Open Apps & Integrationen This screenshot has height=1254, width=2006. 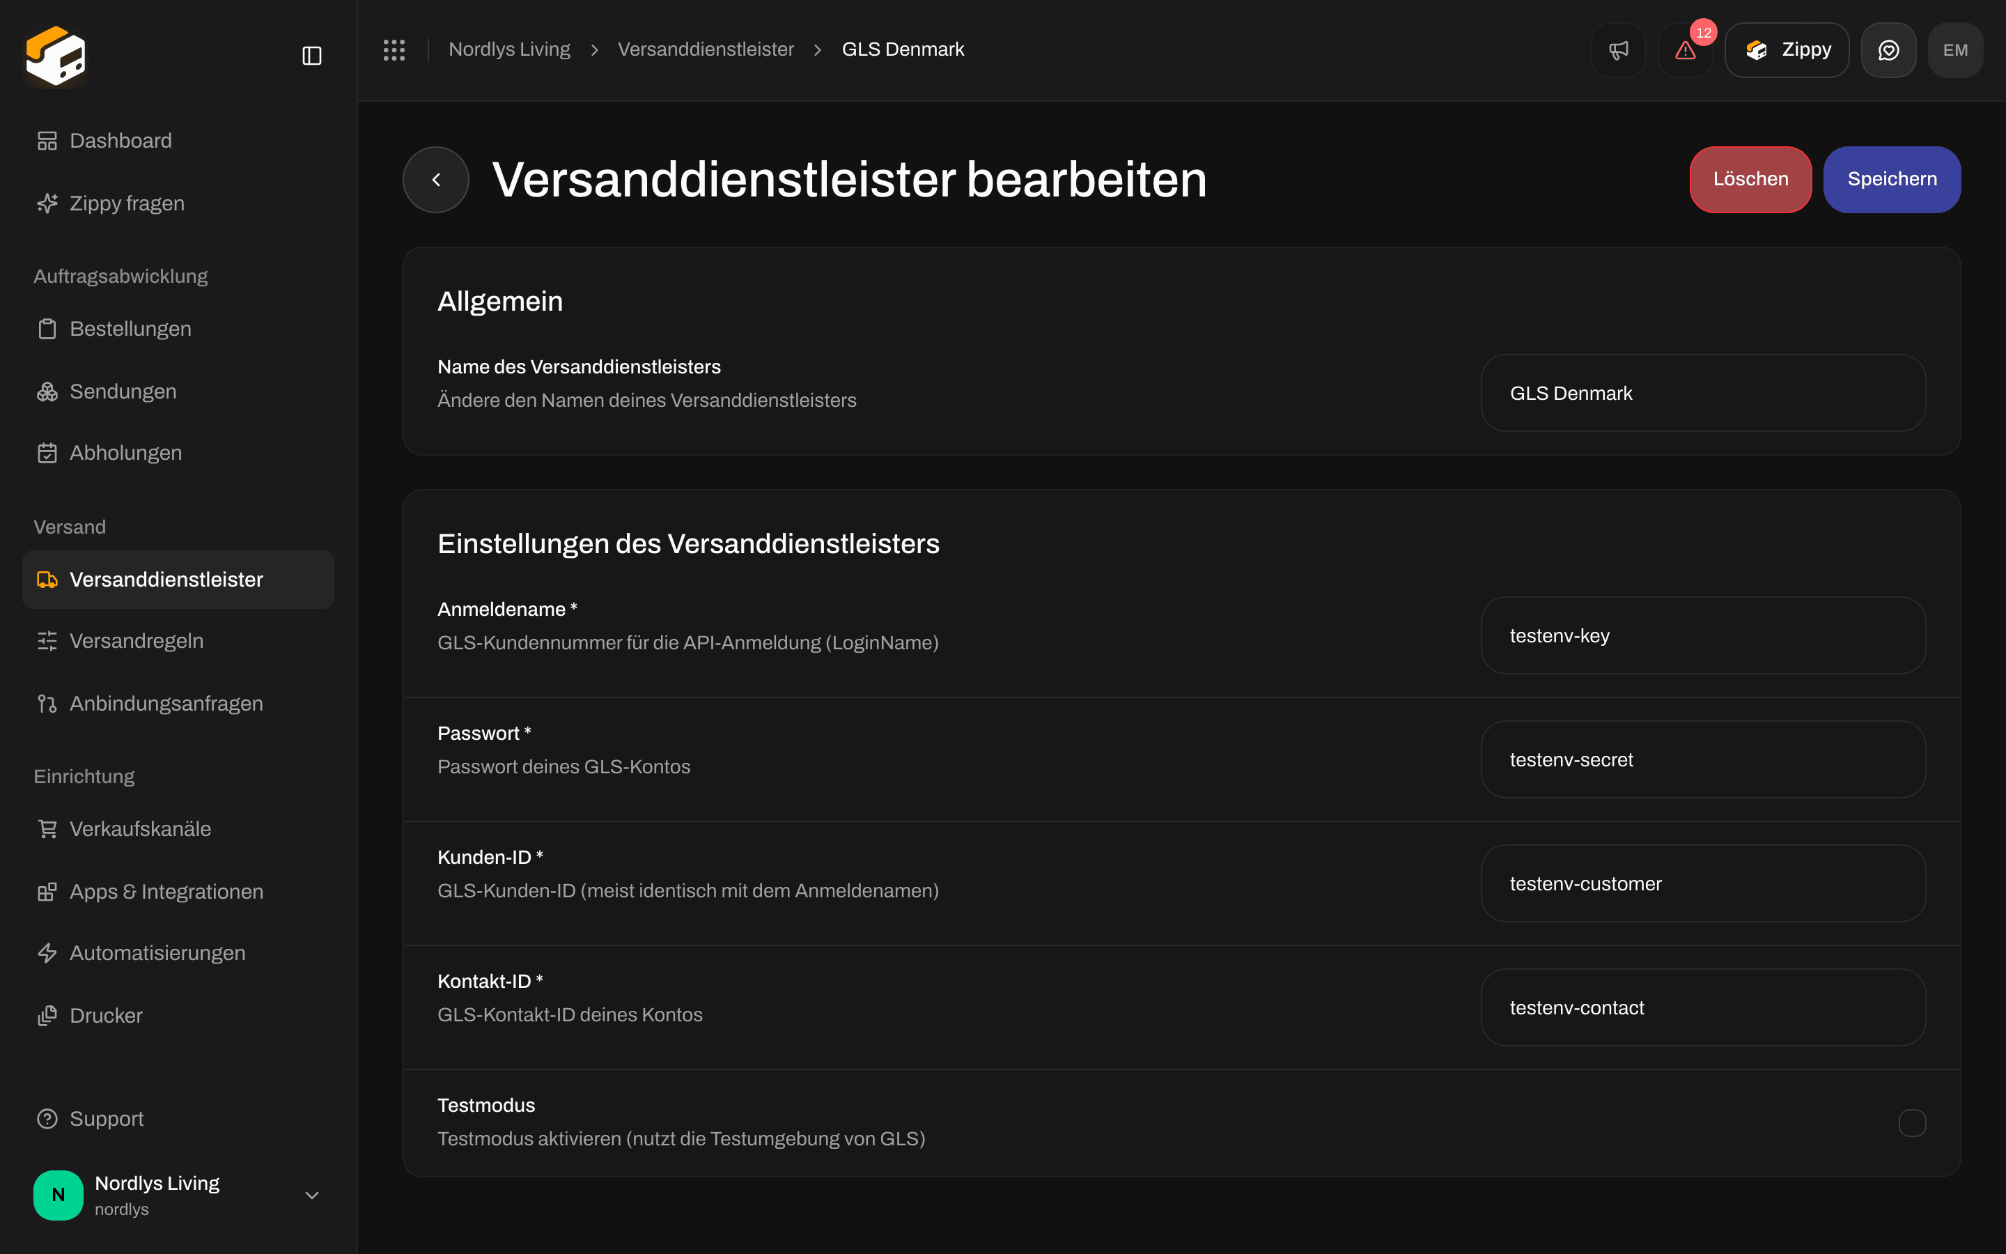coord(178,892)
